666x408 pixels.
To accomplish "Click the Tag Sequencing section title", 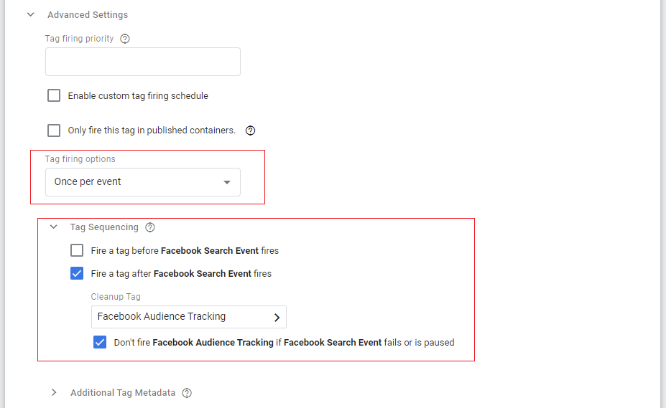I will [104, 227].
